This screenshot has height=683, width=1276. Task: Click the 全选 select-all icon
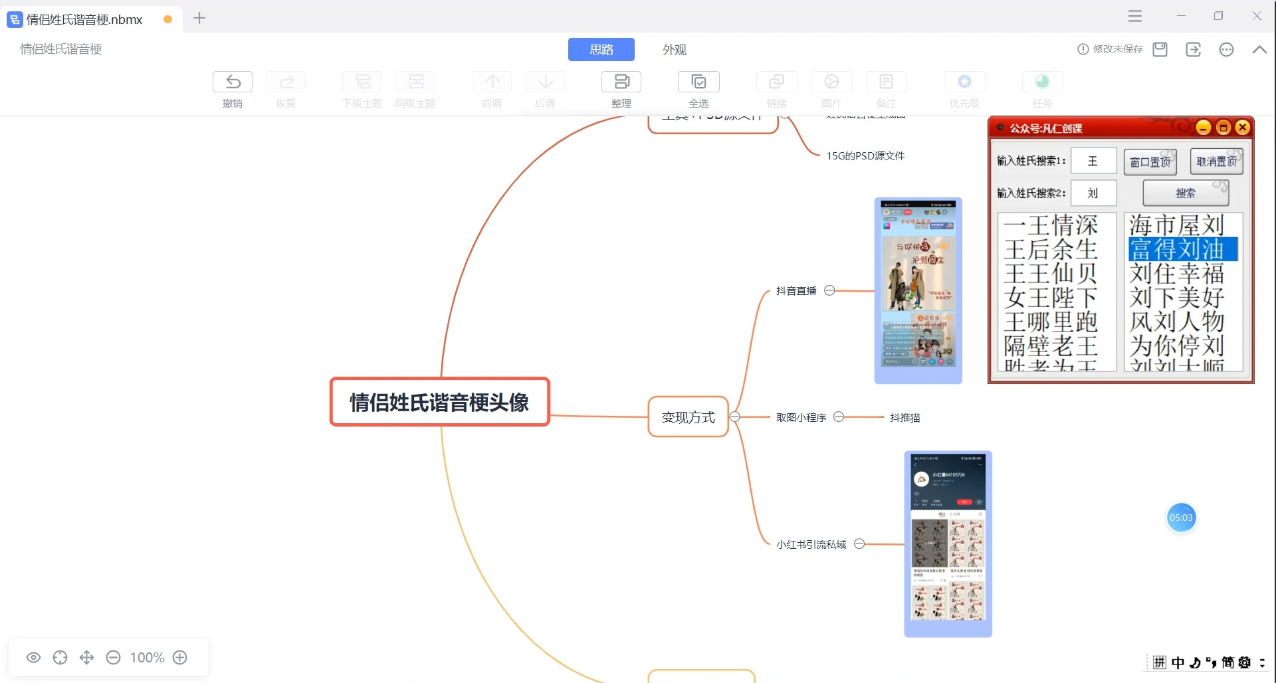click(698, 88)
